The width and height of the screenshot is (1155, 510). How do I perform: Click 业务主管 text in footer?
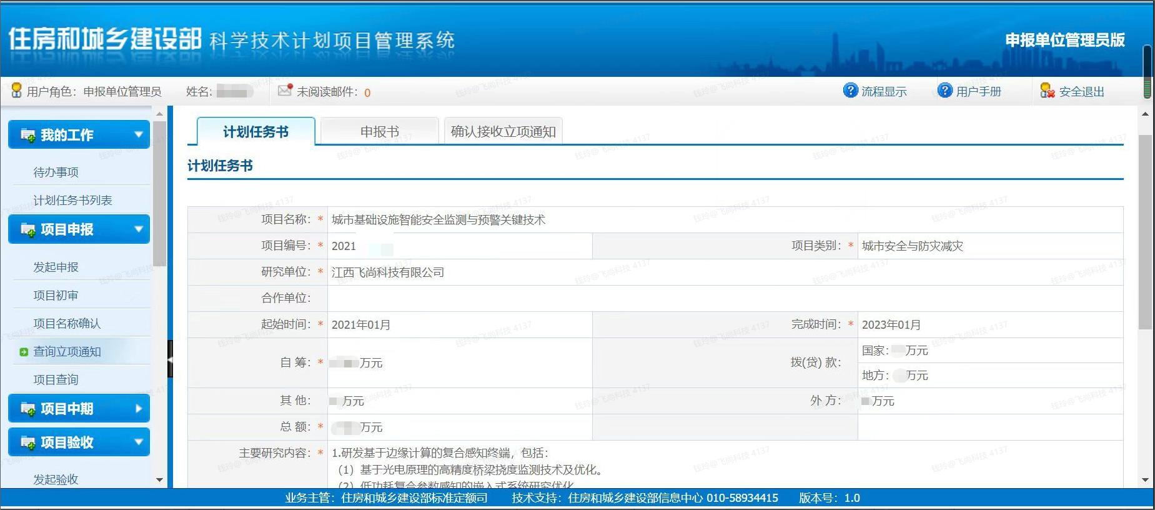(386, 498)
